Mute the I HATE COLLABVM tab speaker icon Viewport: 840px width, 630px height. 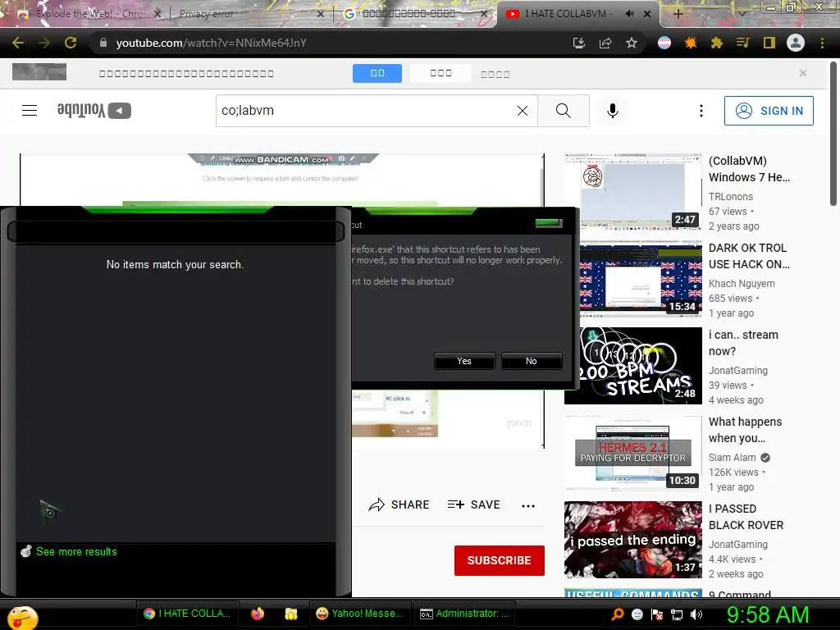click(x=629, y=14)
